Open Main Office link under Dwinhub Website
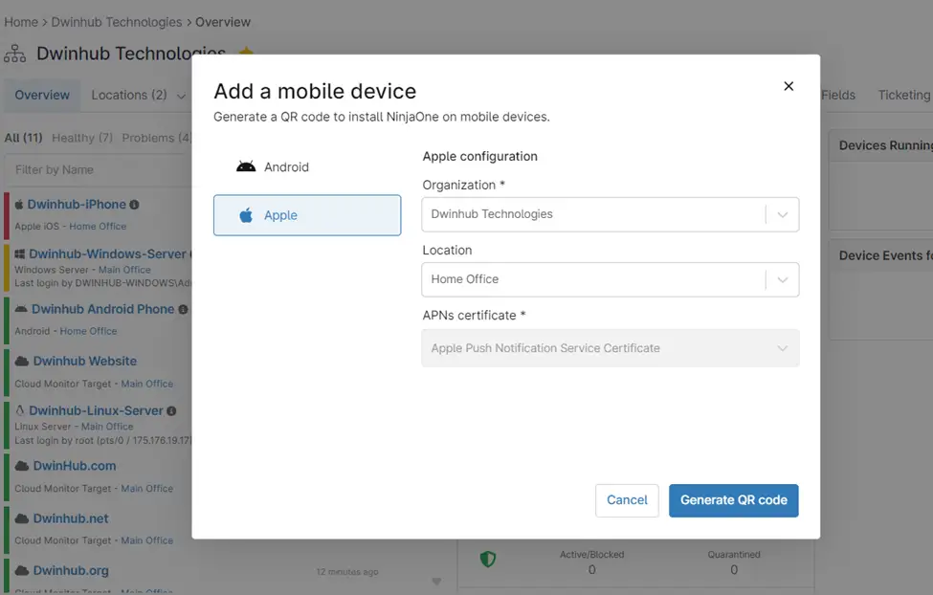This screenshot has height=595, width=933. click(147, 384)
